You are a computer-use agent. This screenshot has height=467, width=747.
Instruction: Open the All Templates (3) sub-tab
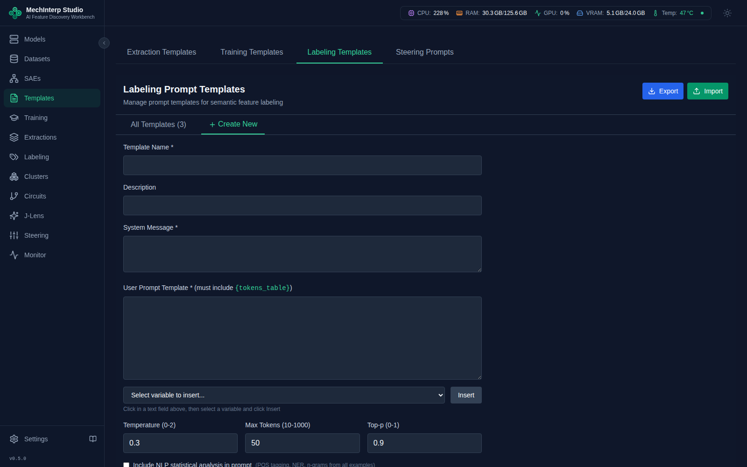click(x=158, y=125)
